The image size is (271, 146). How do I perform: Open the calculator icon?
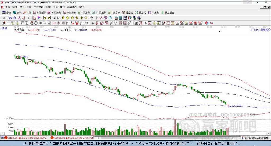(x=121, y=18)
